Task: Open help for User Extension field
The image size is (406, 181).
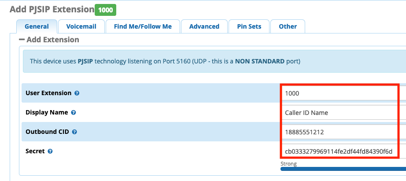Action: coord(77,93)
